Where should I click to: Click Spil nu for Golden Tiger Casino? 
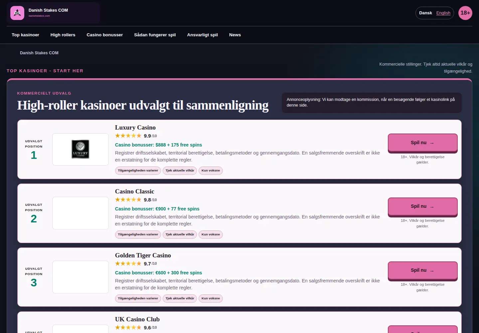point(422,270)
